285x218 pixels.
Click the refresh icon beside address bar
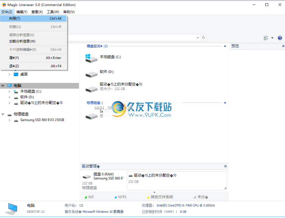tap(203, 38)
